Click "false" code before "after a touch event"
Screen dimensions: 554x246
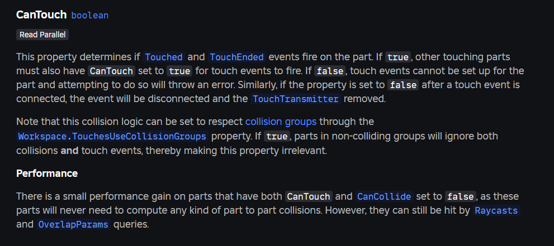click(404, 85)
